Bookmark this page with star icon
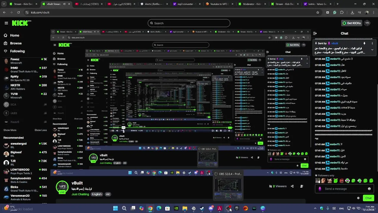 [x=318, y=12]
